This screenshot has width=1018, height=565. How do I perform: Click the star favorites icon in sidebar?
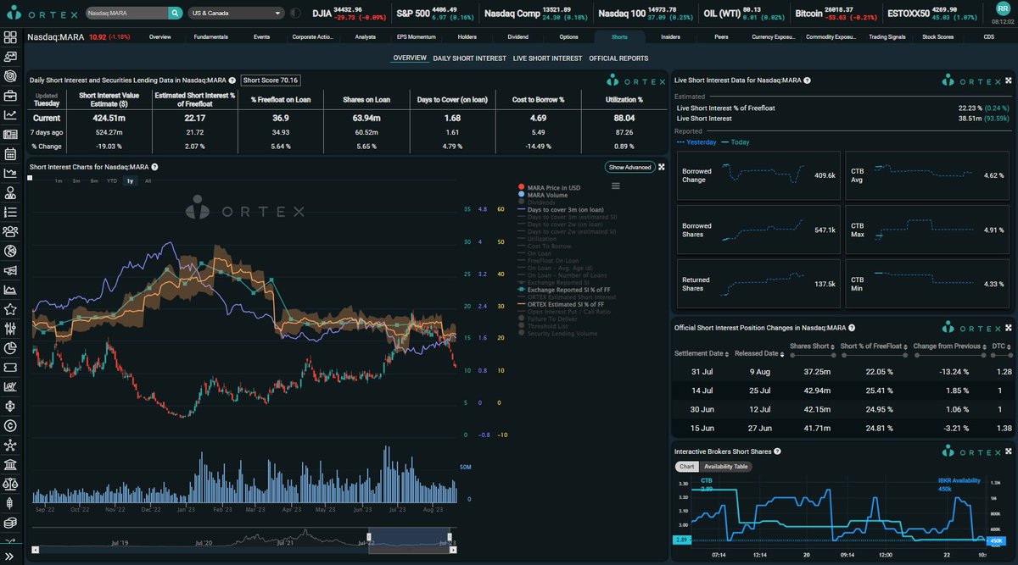[x=10, y=310]
